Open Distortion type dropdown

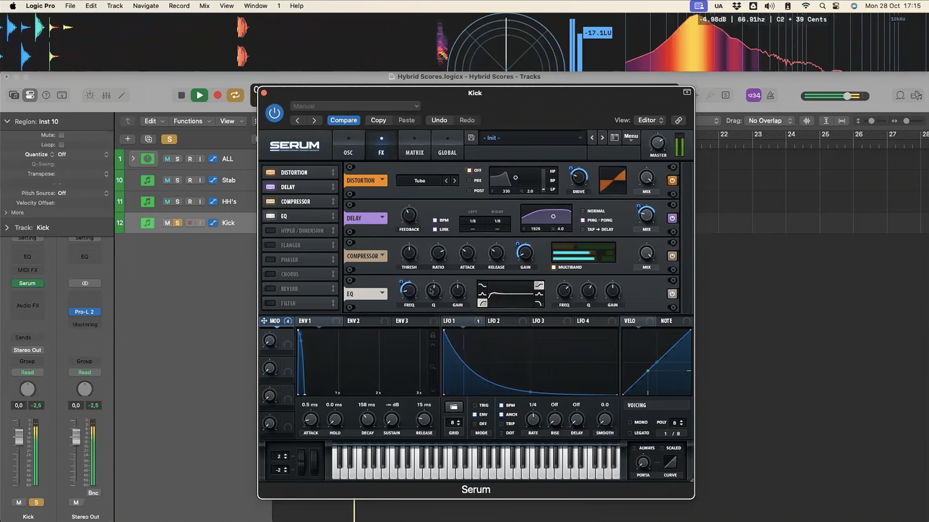tap(420, 181)
